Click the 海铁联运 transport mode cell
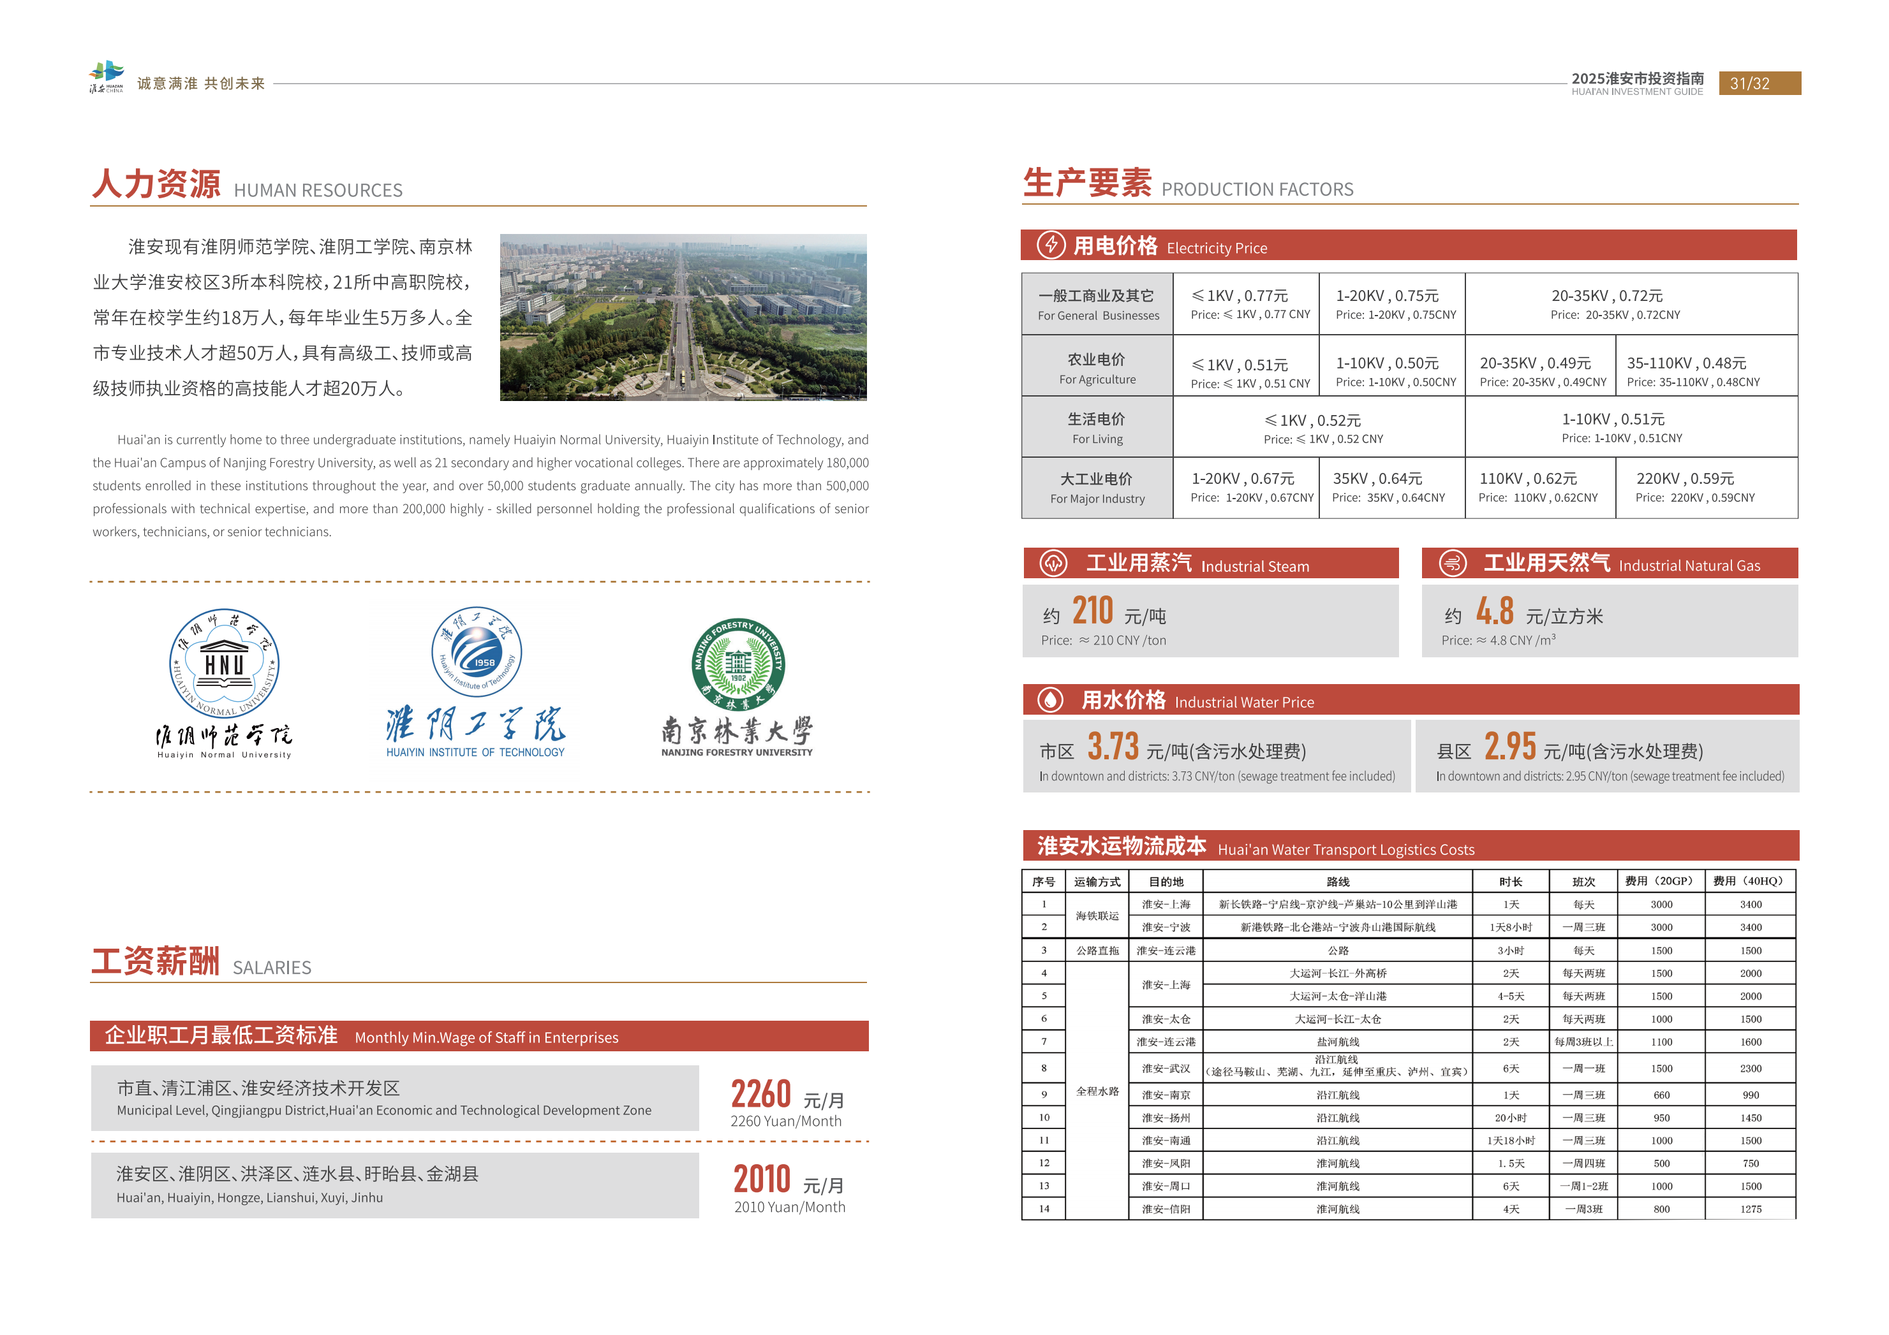This screenshot has width=1889, height=1335. [1097, 916]
